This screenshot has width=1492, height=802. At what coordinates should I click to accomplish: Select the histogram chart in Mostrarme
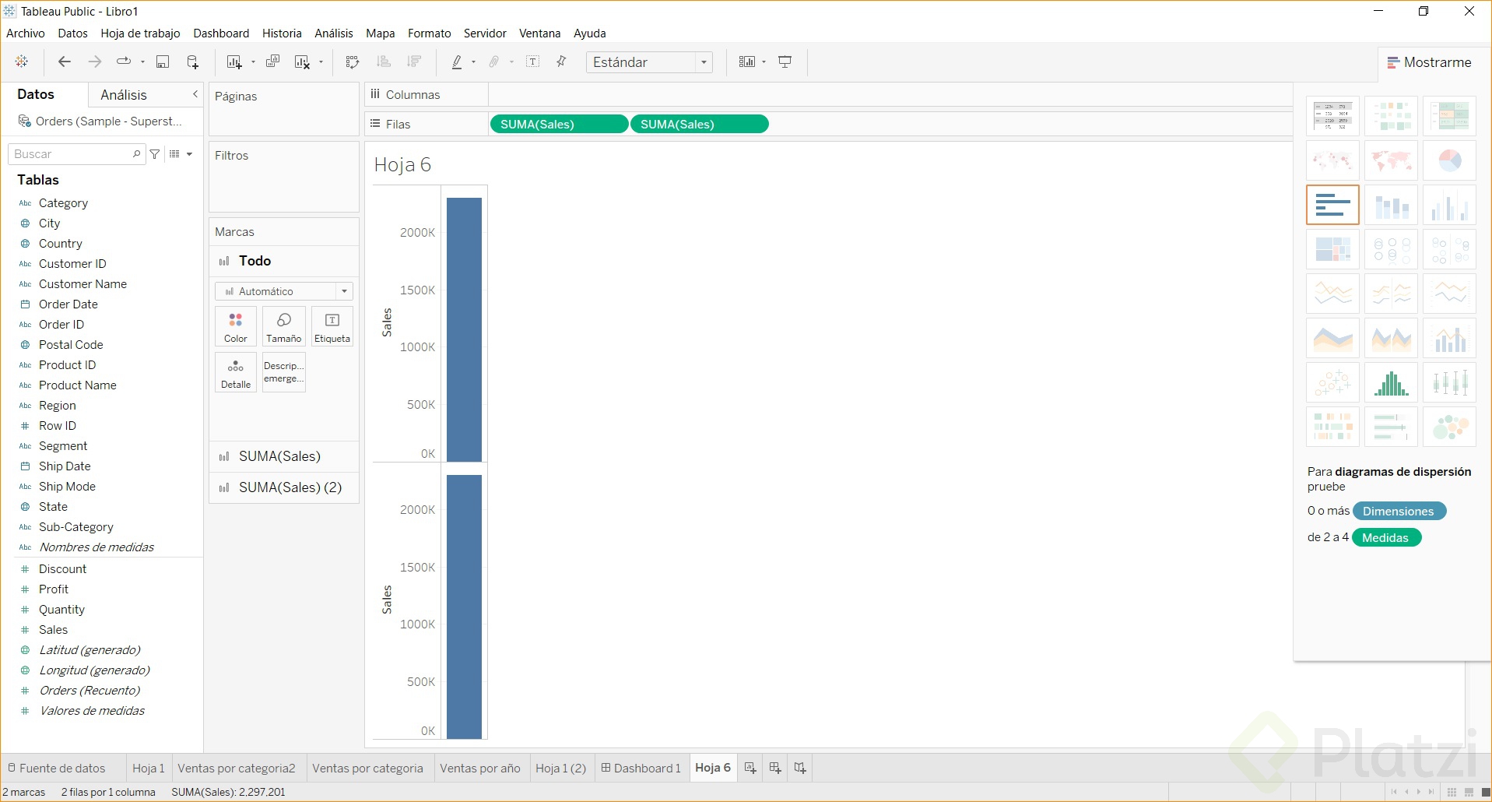pyautogui.click(x=1391, y=382)
